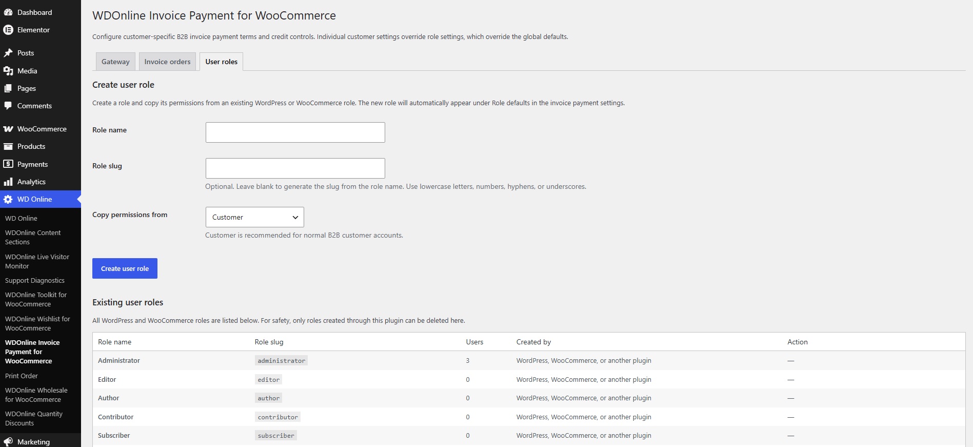The width and height of the screenshot is (973, 447).
Task: Open the Pages menu label
Action: (27, 88)
